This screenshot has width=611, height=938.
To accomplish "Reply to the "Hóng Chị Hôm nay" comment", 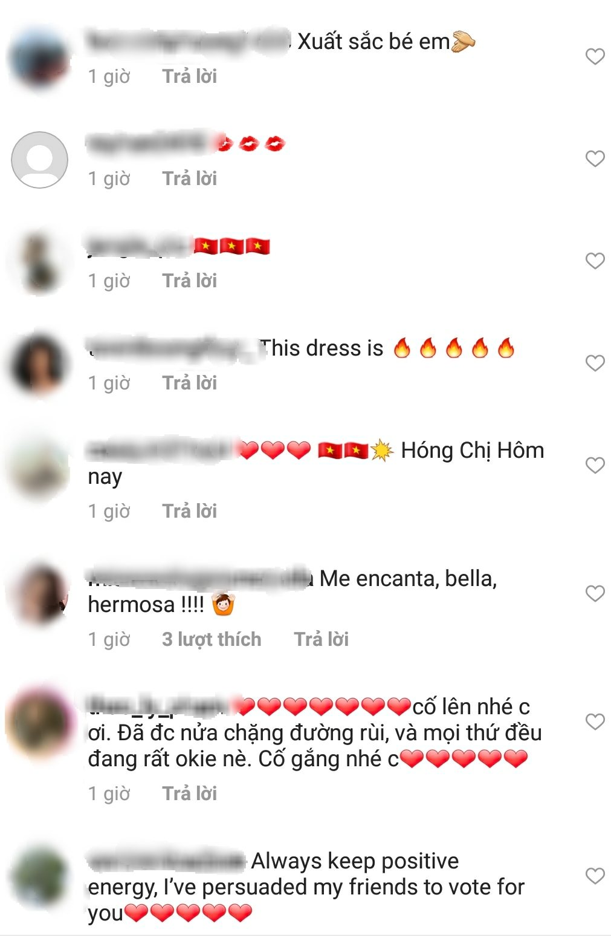I will (189, 511).
